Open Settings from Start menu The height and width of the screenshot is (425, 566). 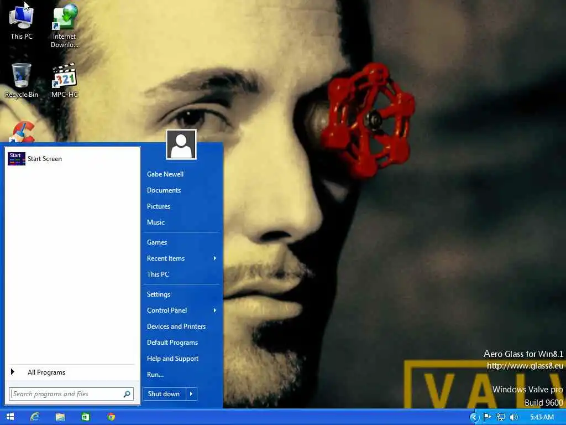[x=159, y=294]
